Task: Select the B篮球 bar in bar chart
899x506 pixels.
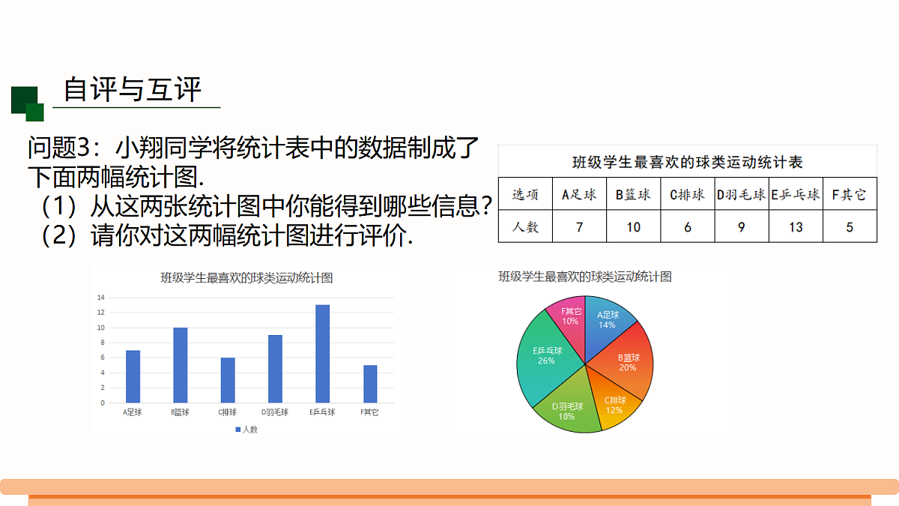Action: 180,365
